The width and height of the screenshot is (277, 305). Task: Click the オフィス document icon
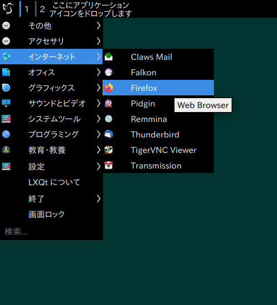click(x=6, y=72)
